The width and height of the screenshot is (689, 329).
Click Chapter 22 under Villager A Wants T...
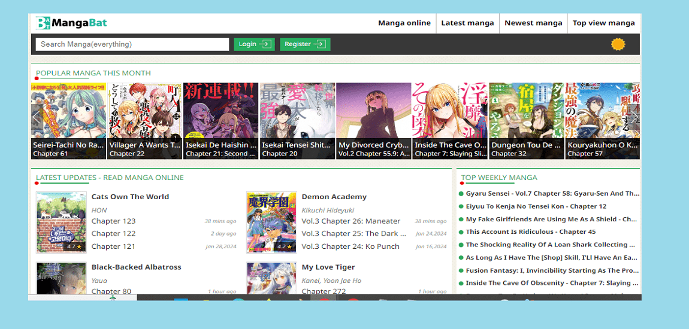coord(127,154)
